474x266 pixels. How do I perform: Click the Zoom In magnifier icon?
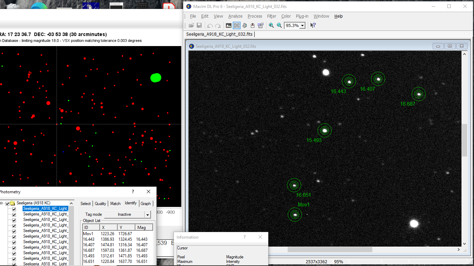coord(271,25)
